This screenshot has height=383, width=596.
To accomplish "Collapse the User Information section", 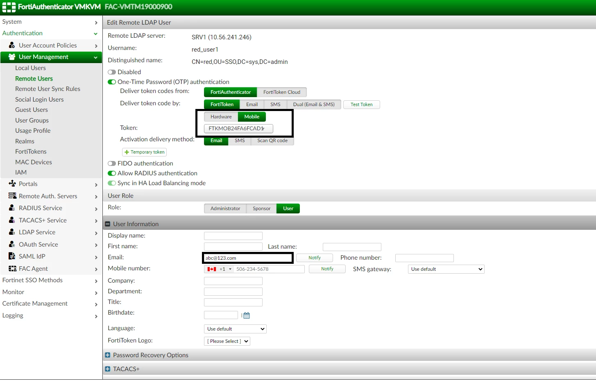I will click(x=108, y=224).
